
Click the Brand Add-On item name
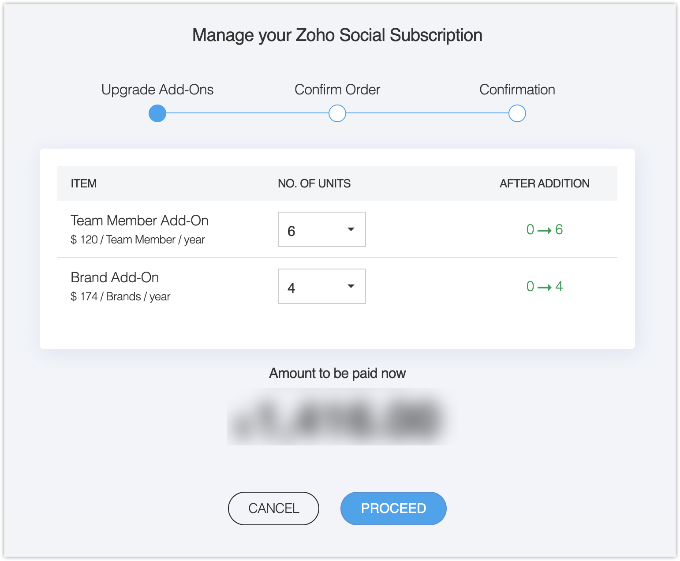pyautogui.click(x=115, y=277)
